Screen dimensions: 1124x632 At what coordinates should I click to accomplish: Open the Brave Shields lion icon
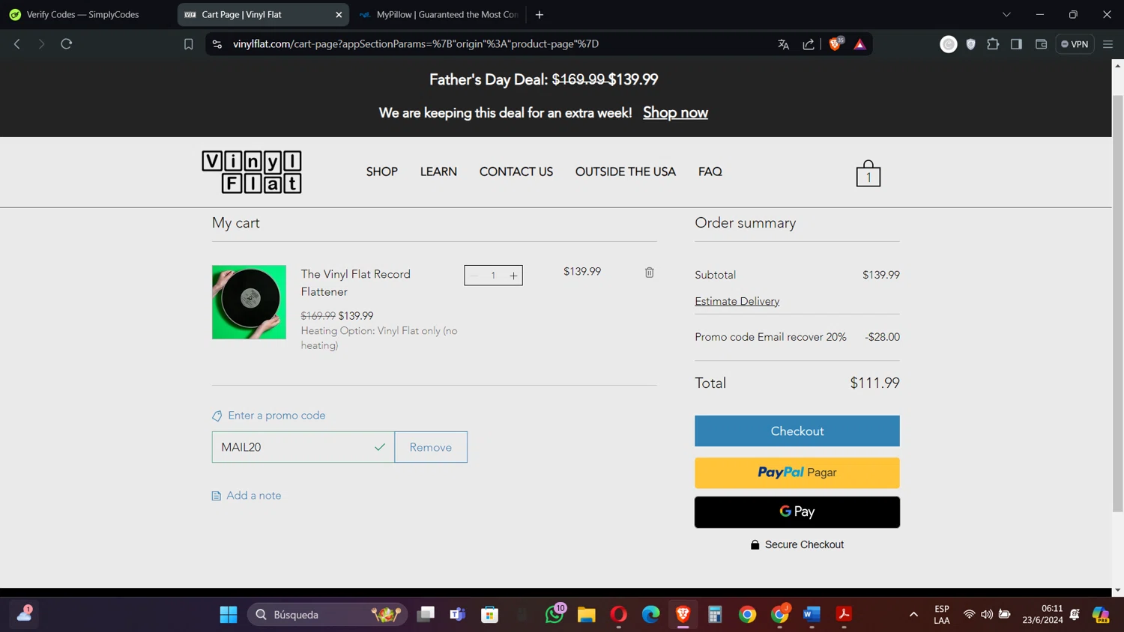pyautogui.click(x=836, y=43)
